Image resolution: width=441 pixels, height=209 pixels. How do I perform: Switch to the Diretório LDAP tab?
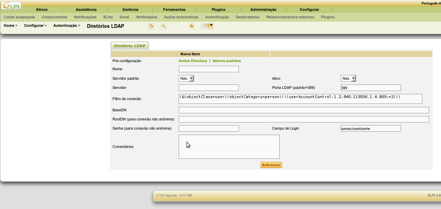click(129, 45)
